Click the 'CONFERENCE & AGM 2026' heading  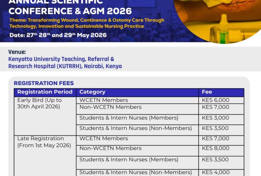coord(70,11)
